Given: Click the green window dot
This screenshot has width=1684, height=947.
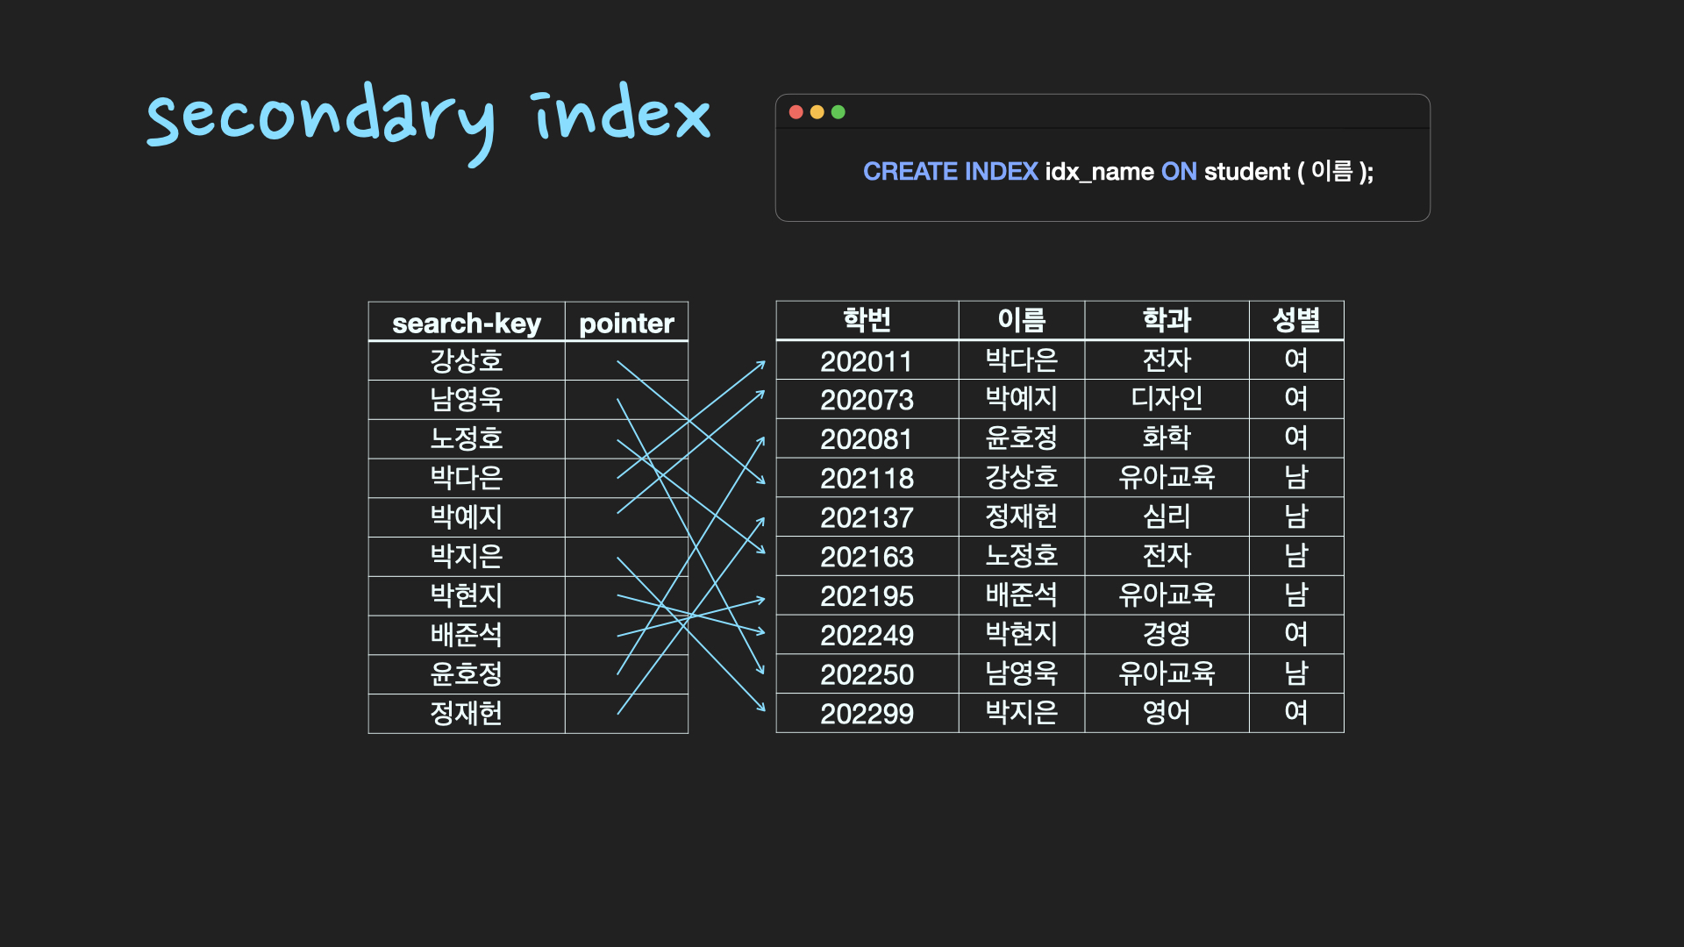Looking at the screenshot, I should (x=838, y=112).
